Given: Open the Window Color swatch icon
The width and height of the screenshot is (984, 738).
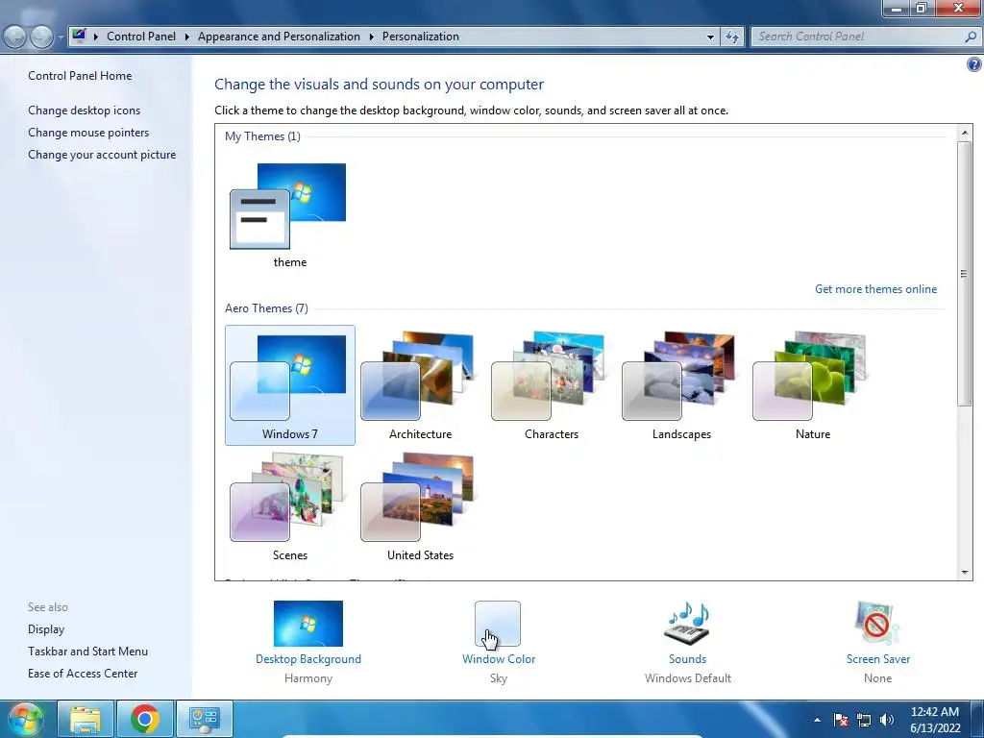Looking at the screenshot, I should (498, 623).
